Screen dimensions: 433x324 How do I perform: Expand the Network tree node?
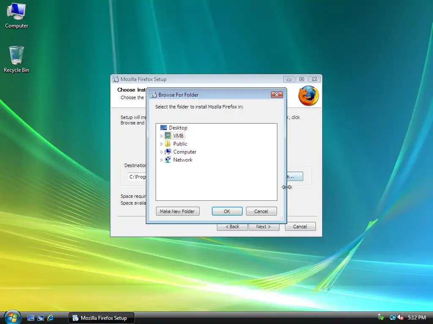coord(162,160)
